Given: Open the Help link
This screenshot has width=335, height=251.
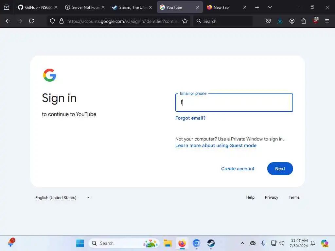Looking at the screenshot, I should tap(250, 197).
